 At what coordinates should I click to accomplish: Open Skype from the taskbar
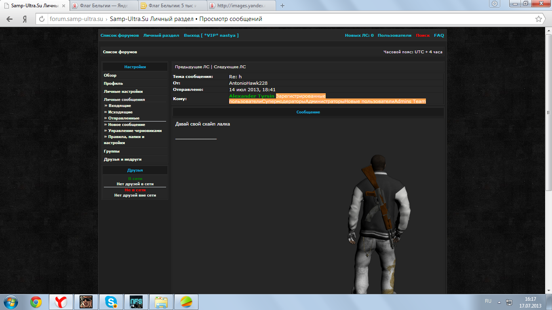pyautogui.click(x=111, y=302)
